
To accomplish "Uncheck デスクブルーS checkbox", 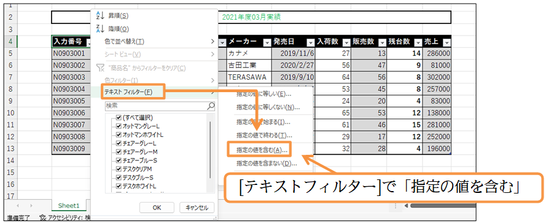I will [119, 178].
